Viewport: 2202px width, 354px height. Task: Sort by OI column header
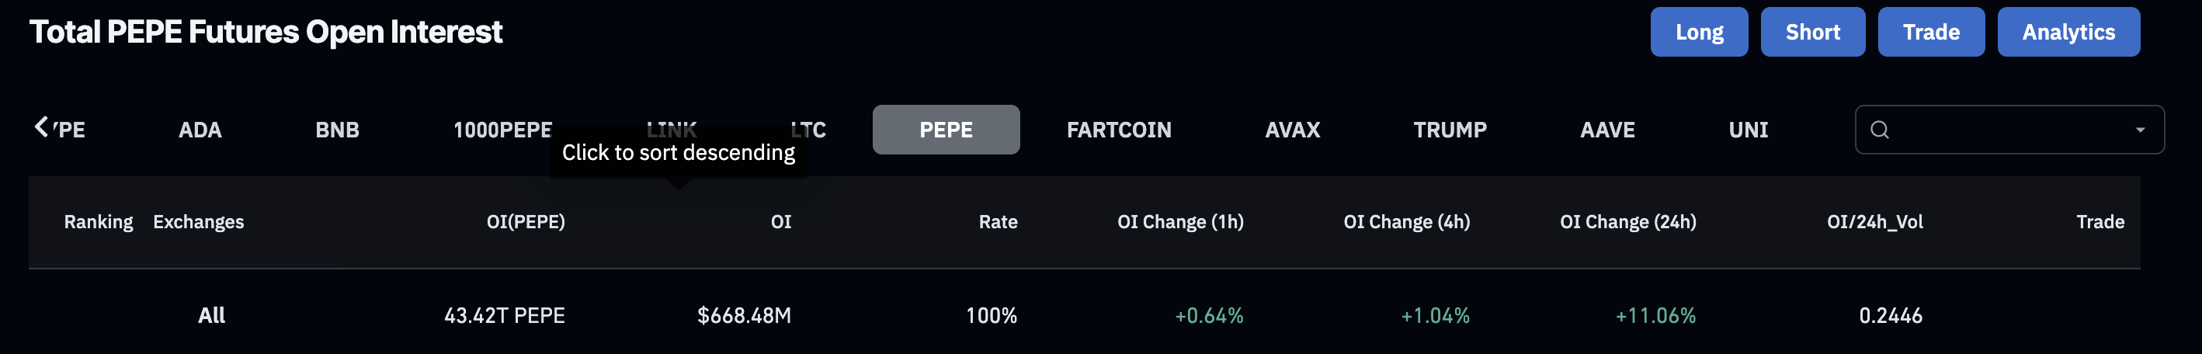point(780,222)
